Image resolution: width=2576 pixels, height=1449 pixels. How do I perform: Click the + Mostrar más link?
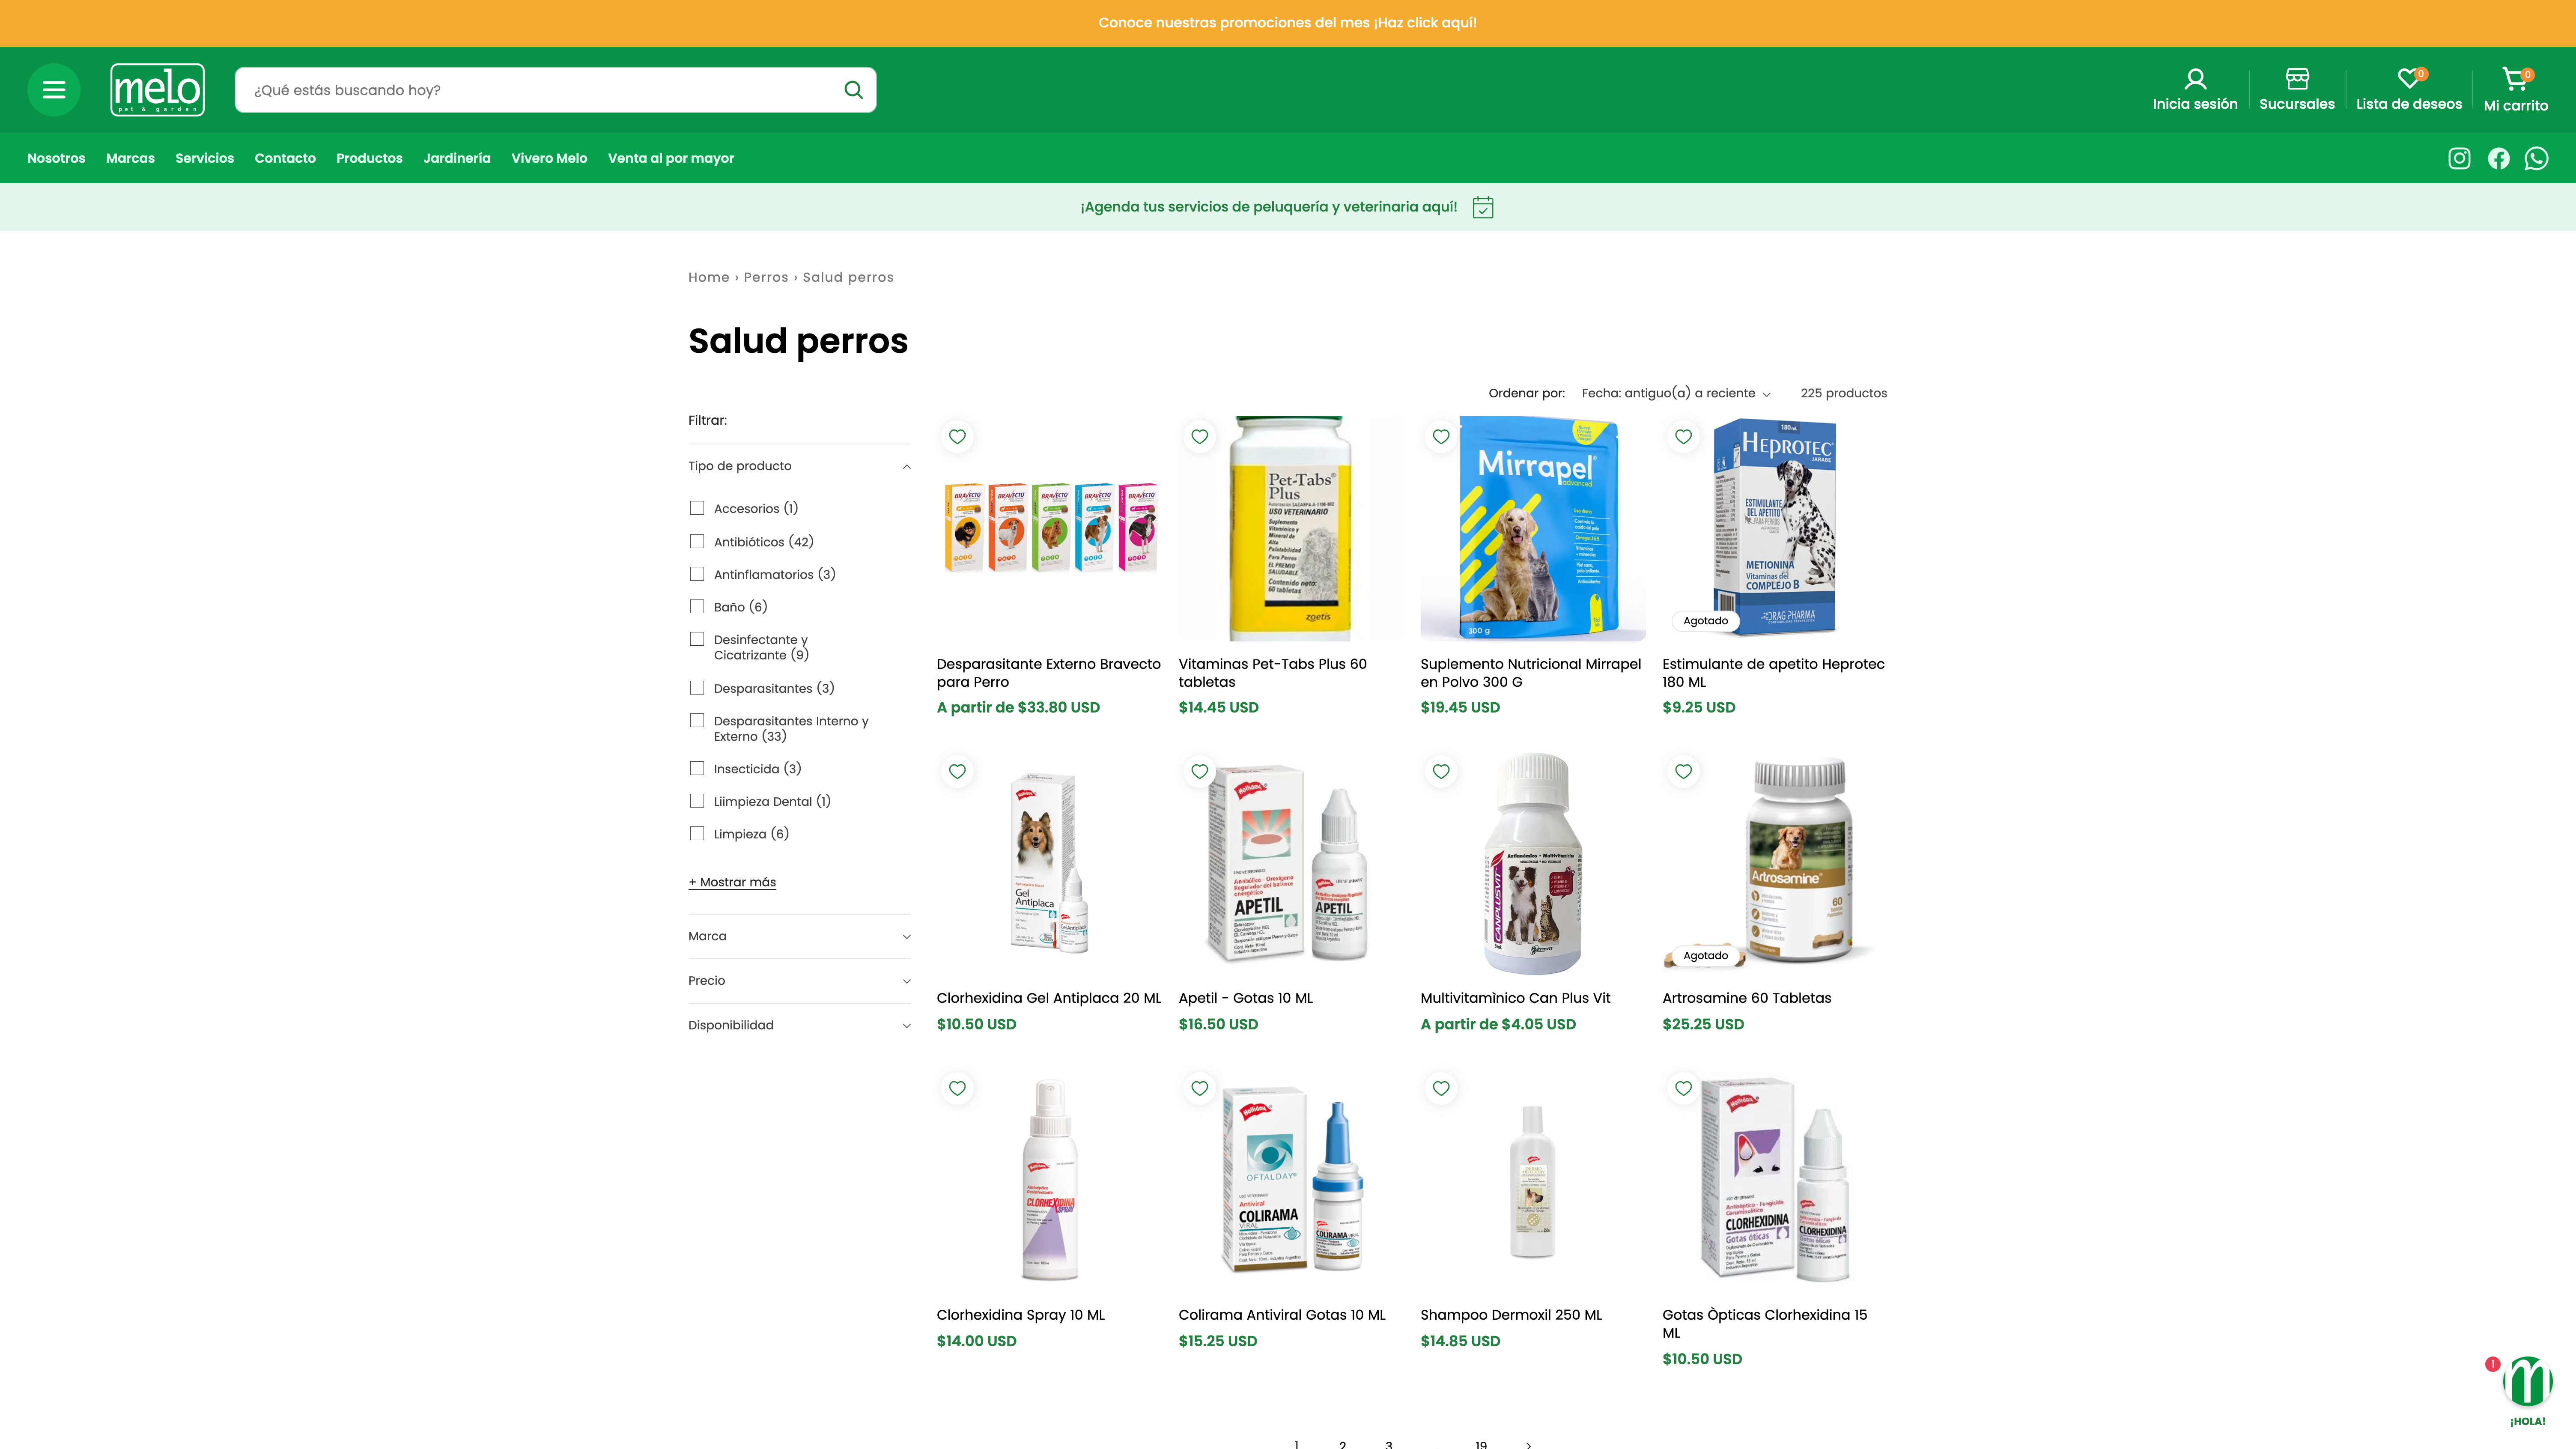pyautogui.click(x=732, y=882)
